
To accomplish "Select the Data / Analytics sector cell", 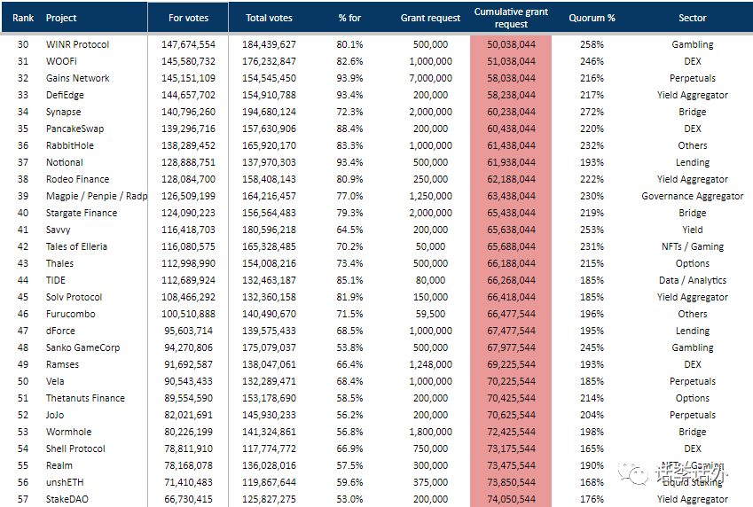I will tap(693, 280).
